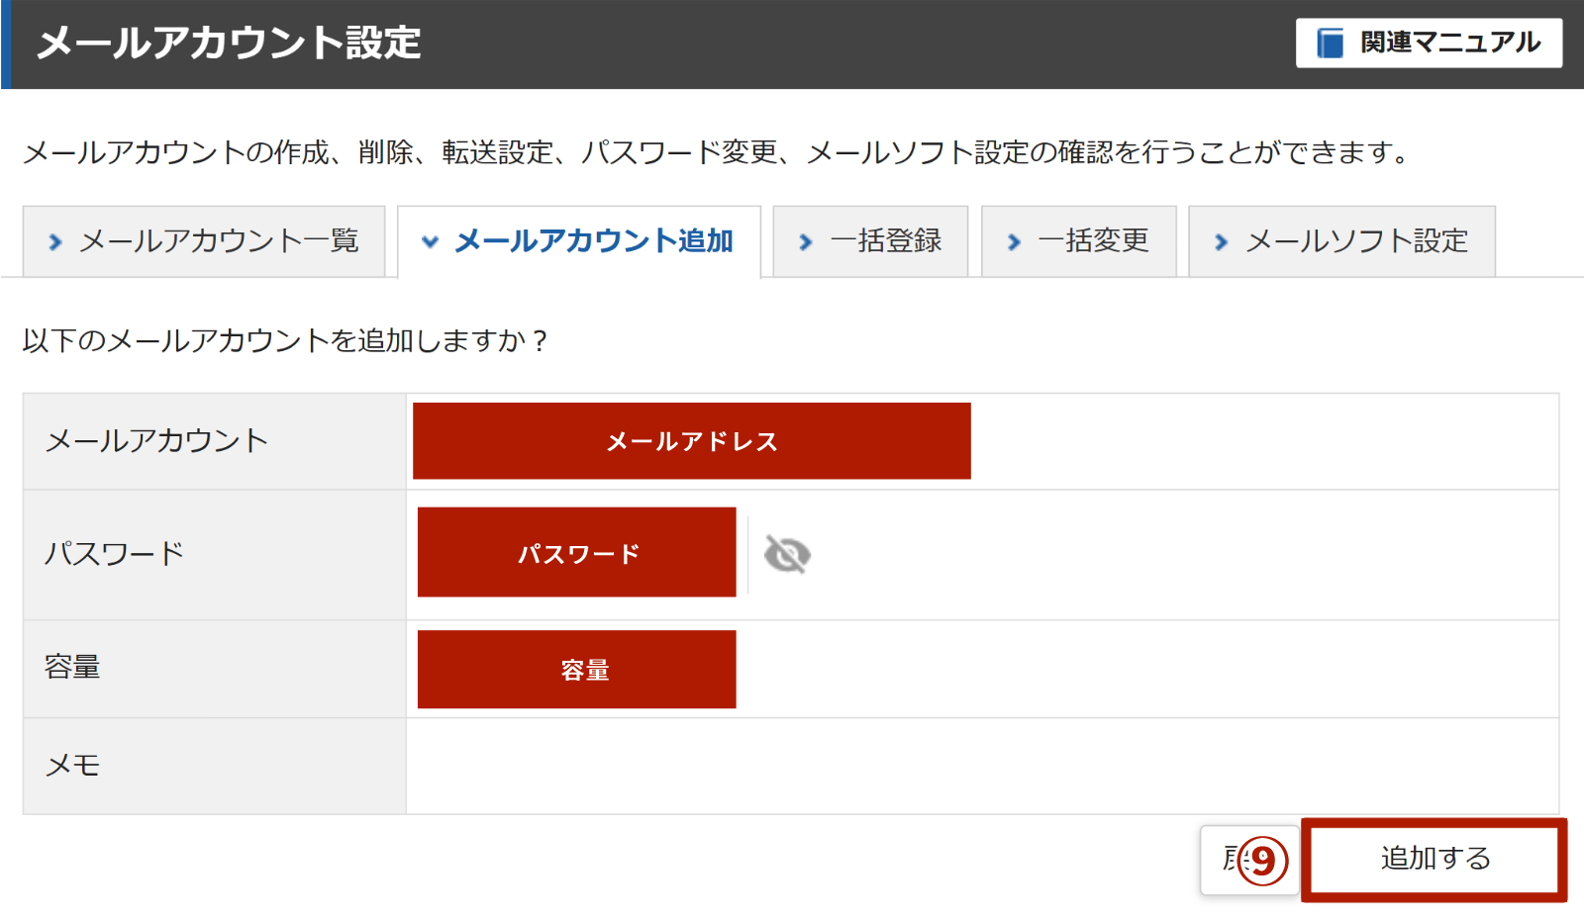
Task: Click the red 容量 value box
Action: pos(576,670)
